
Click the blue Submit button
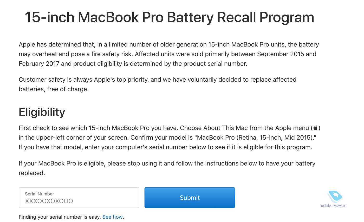(190, 198)
